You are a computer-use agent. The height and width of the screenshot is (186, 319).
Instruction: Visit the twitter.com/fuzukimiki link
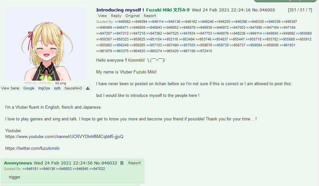32,148
